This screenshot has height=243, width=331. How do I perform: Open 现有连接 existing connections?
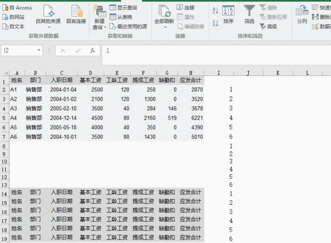(76, 14)
